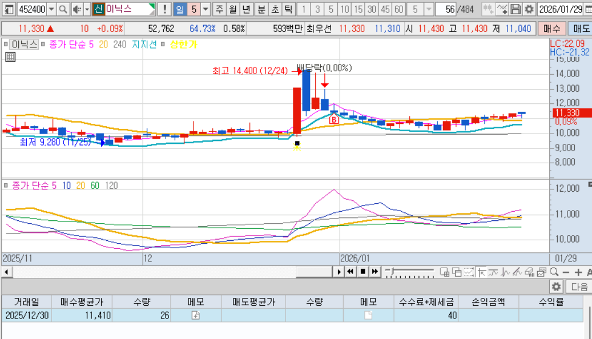Click the red B buy marker on chart

point(334,120)
